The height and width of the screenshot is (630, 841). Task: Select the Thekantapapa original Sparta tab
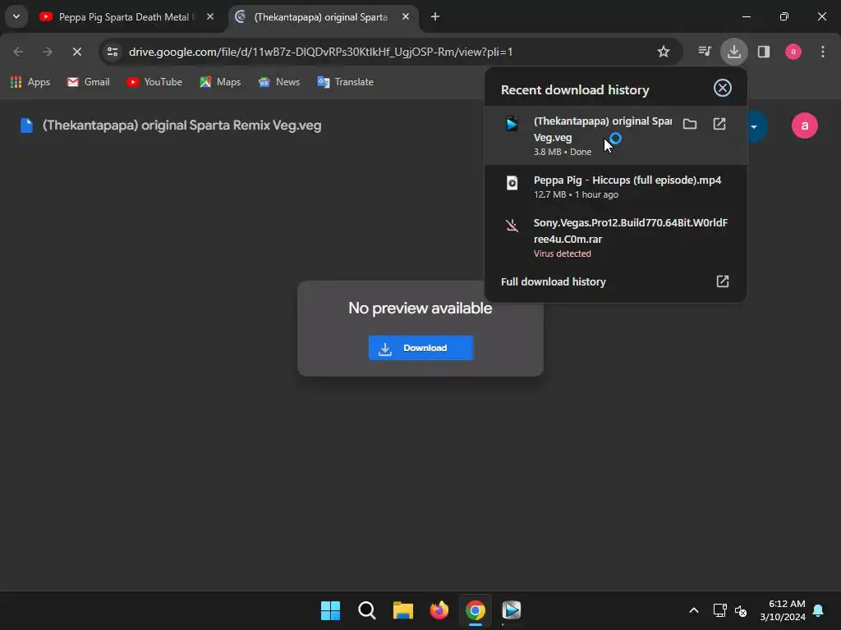(x=323, y=17)
